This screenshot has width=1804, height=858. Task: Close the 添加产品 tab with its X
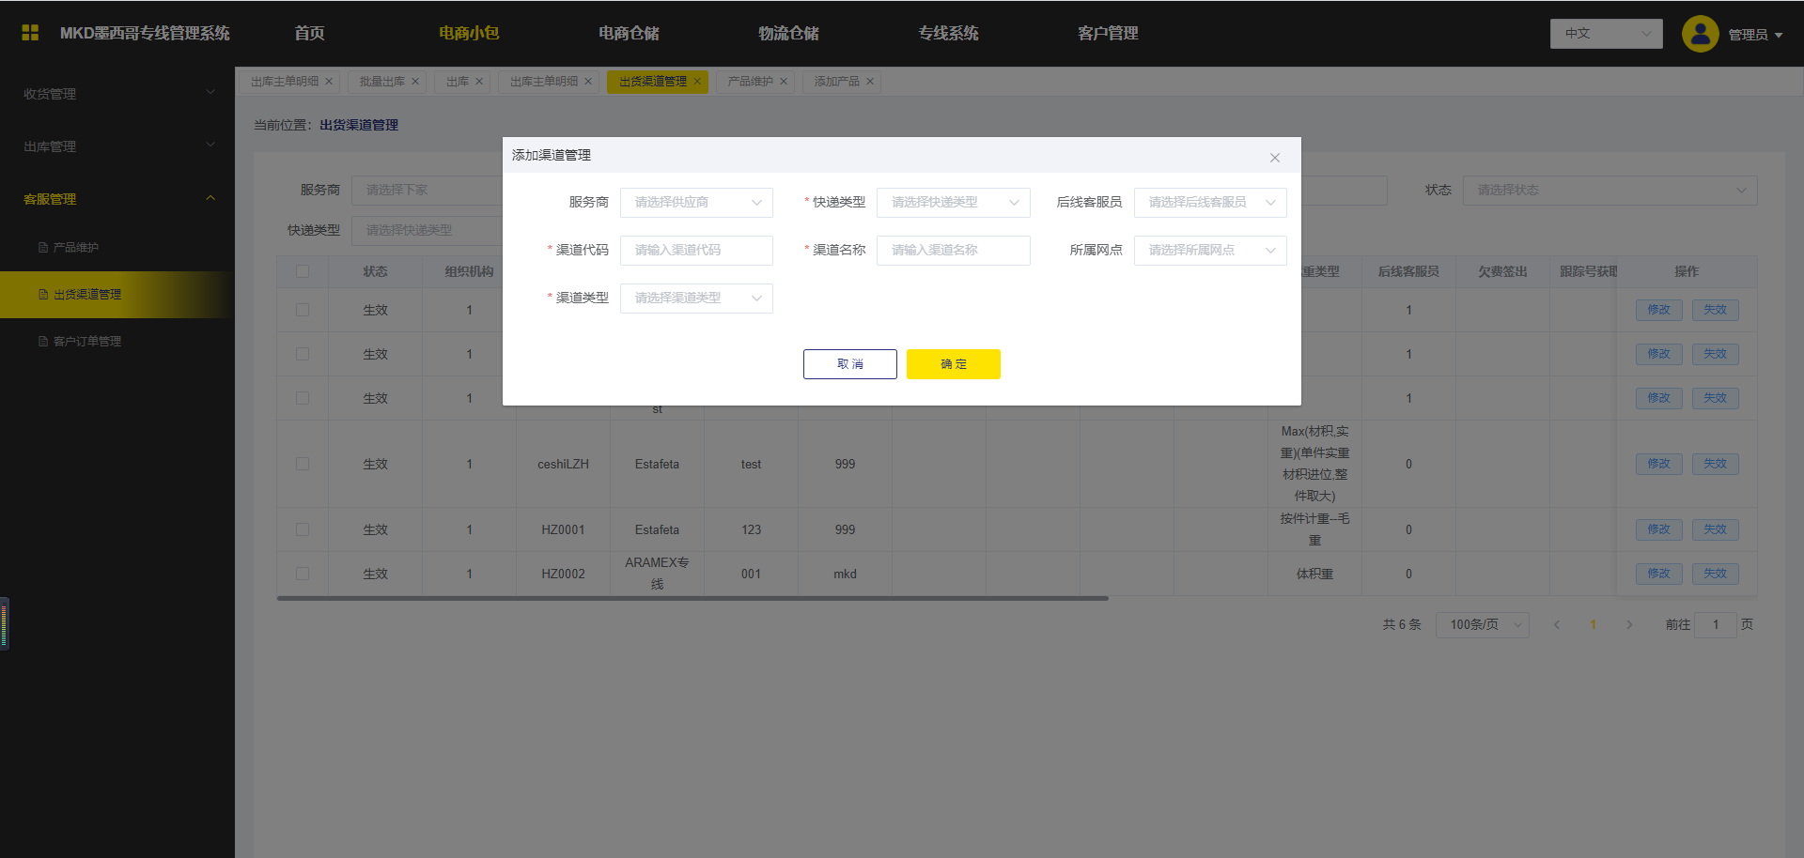[x=870, y=82]
